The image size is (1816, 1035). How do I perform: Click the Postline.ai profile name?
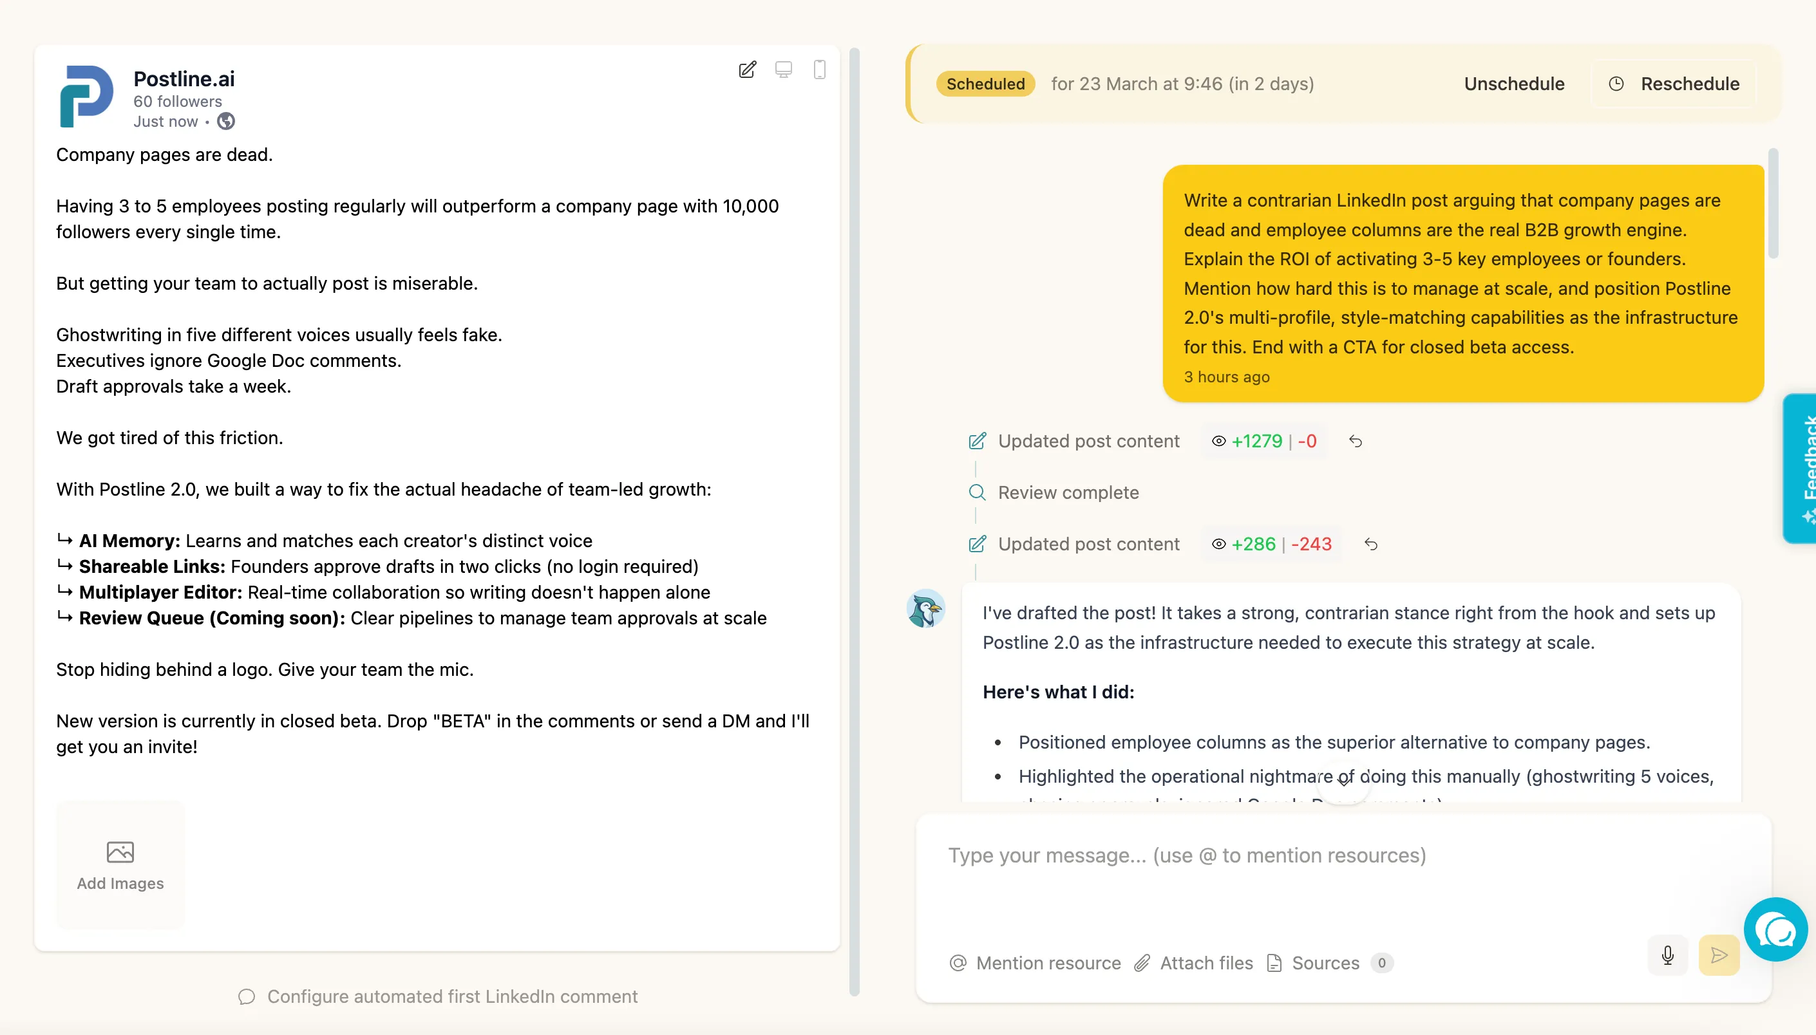coord(184,78)
